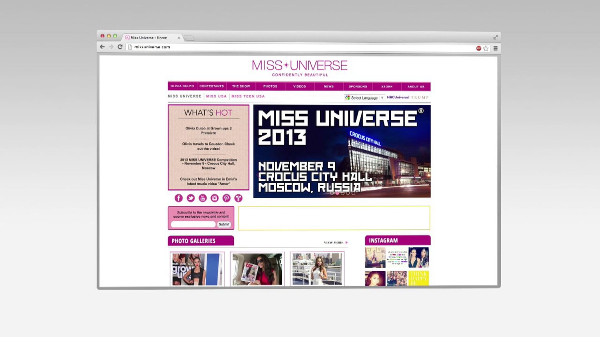Open the Facebook page via its icon
Image resolution: width=600 pixels, height=337 pixels.
(178, 198)
